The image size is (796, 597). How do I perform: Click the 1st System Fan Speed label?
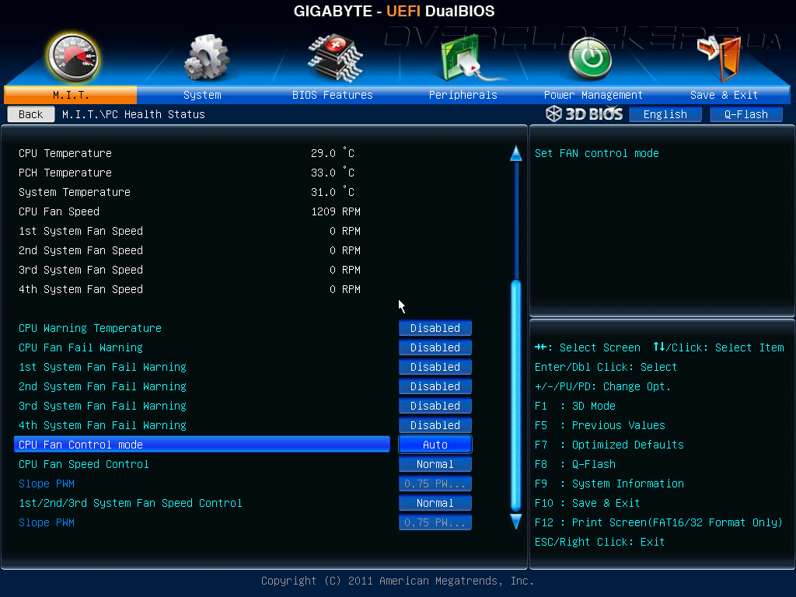[x=81, y=231]
